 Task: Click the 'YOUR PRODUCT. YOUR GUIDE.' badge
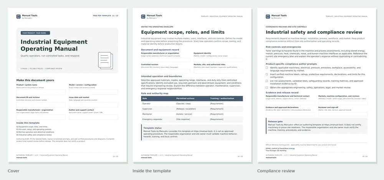35,33
